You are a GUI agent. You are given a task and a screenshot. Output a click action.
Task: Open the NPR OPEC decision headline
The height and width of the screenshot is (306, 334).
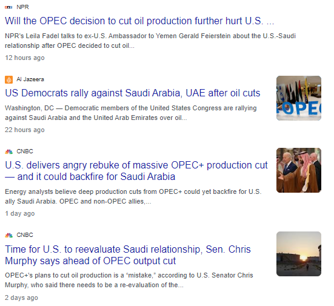coord(139,21)
